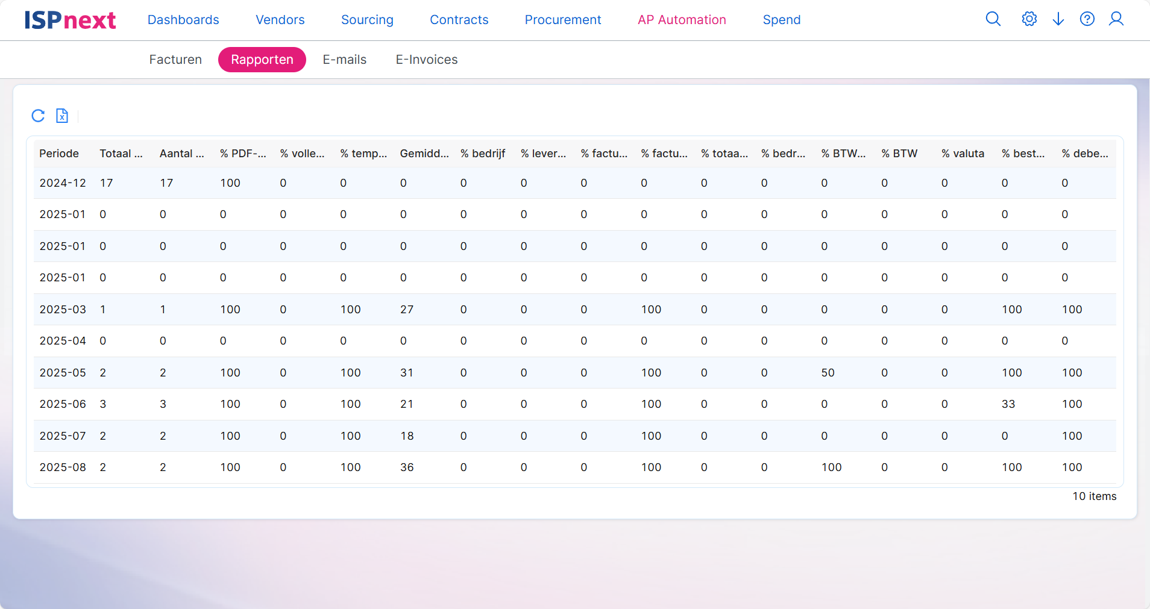Switch to the Facturen tab
Screen dimensions: 1150x609
coord(175,60)
